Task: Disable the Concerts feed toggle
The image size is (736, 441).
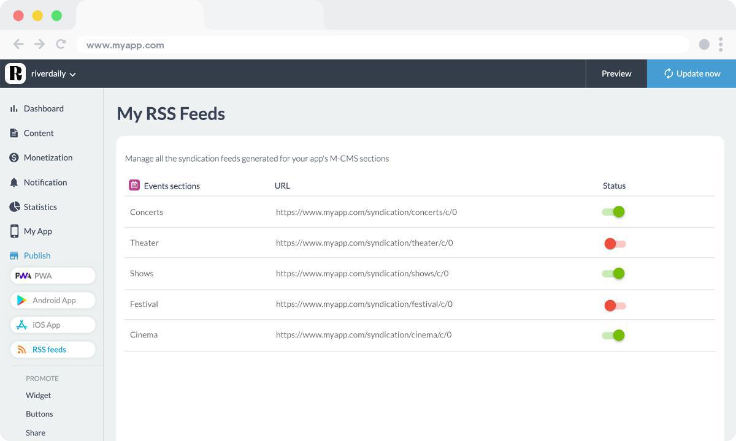Action: pyautogui.click(x=613, y=212)
